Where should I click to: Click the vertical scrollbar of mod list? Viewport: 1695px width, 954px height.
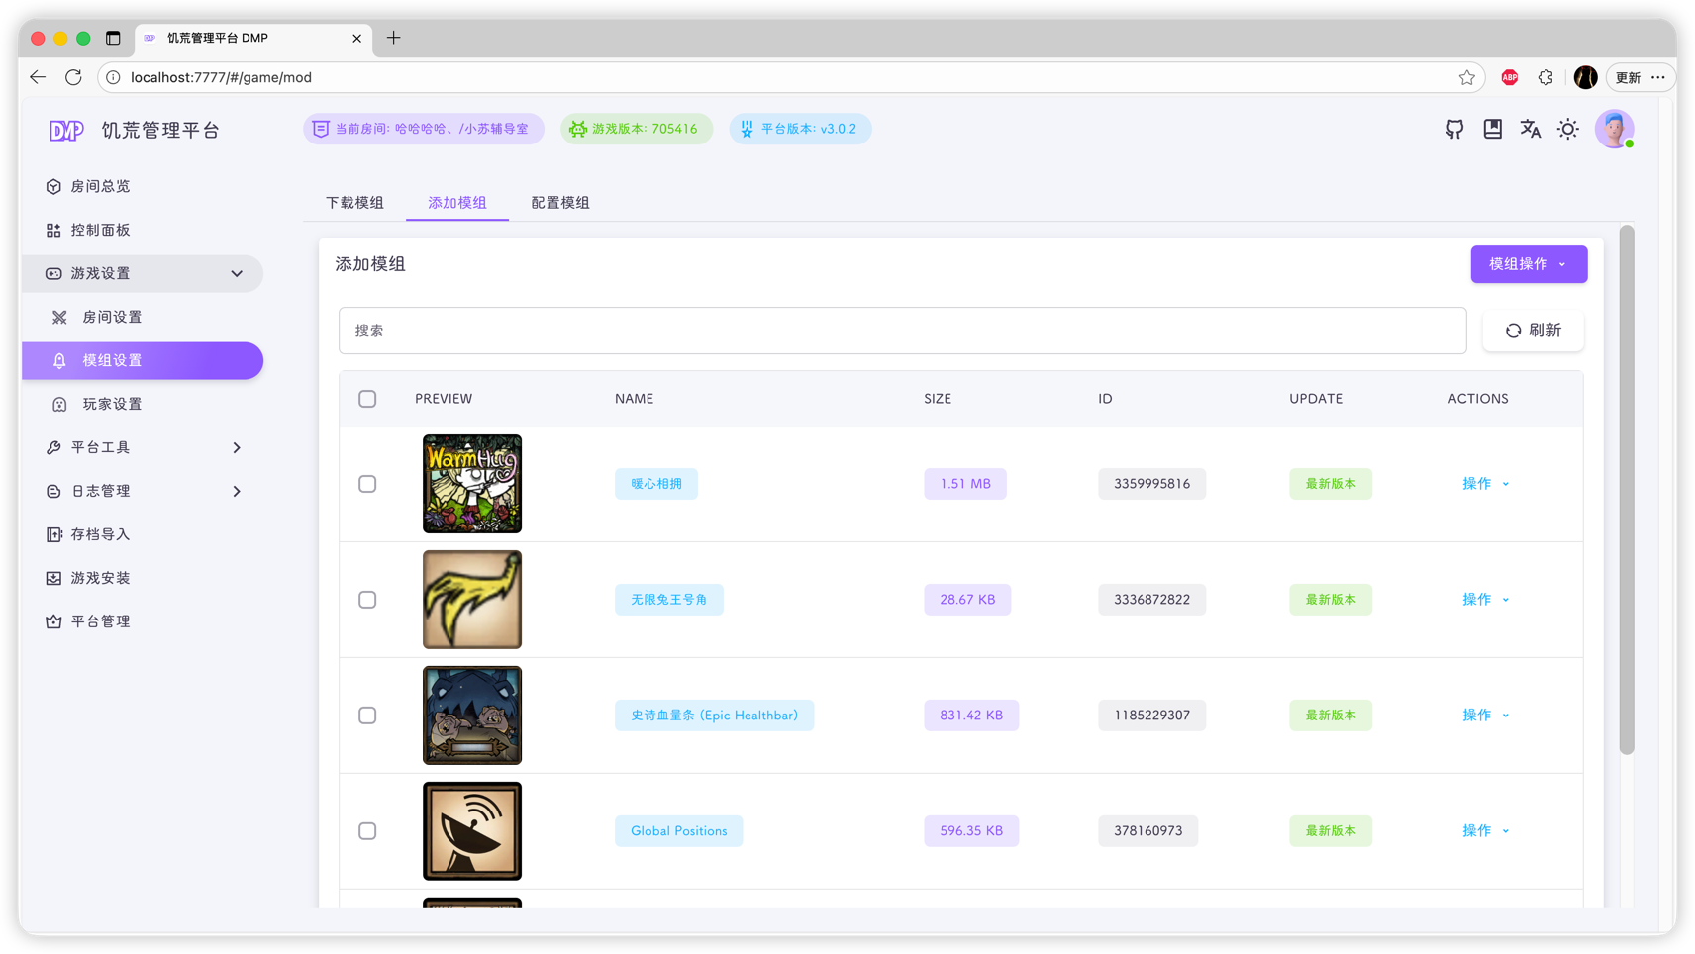(1626, 490)
